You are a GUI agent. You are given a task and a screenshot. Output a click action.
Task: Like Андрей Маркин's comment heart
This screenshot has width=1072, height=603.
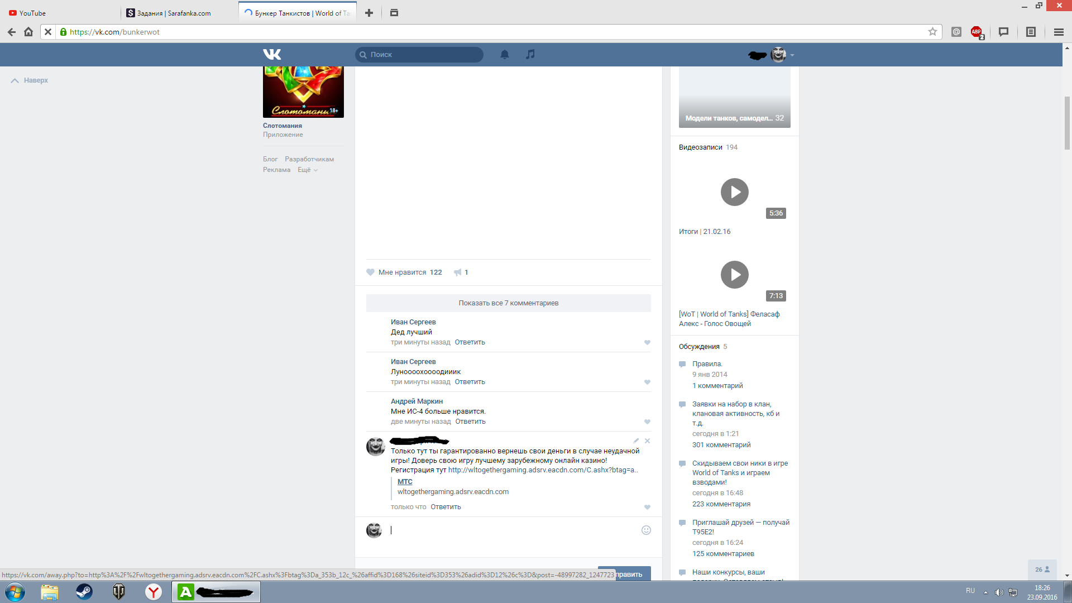[647, 422]
